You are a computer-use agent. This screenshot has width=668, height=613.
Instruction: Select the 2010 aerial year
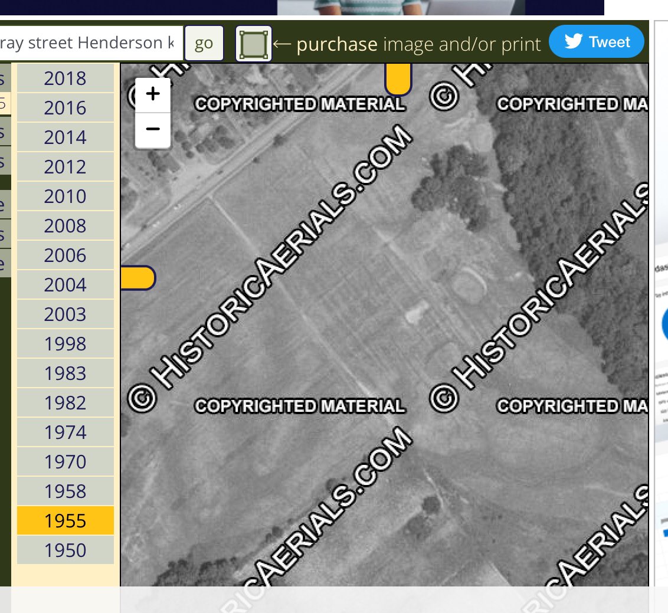click(65, 196)
